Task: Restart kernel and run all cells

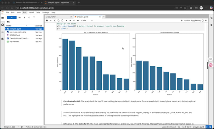Action: (78, 20)
